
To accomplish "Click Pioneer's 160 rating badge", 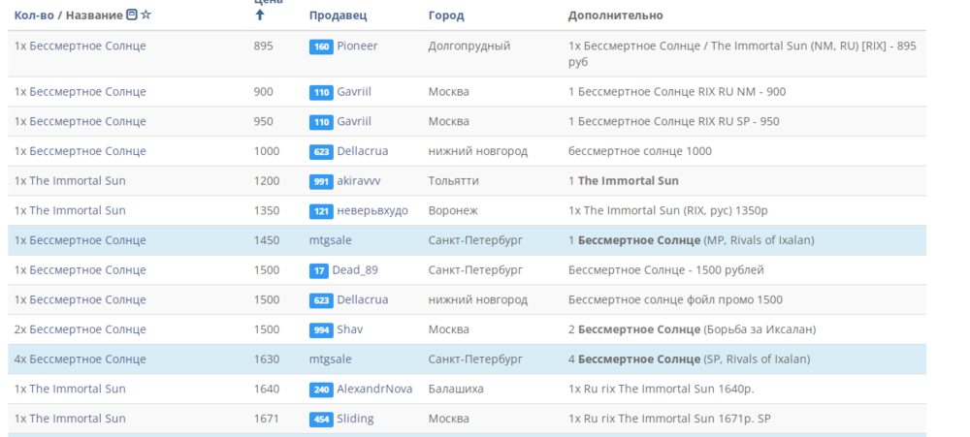I will coord(321,47).
